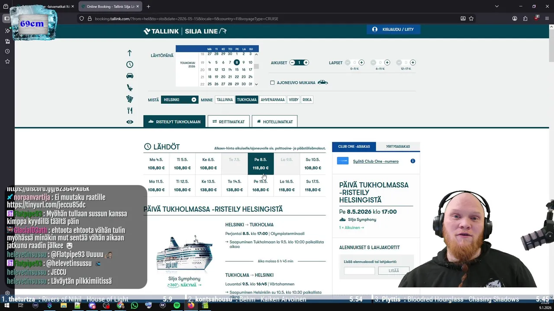Click the Firefox icon in the taskbar
554x311 pixels.
(191, 305)
